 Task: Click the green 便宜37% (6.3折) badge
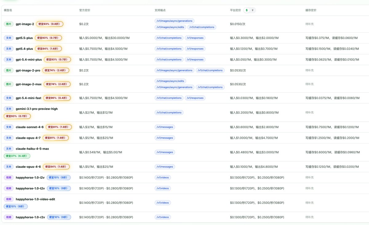pyautogui.click(x=17, y=156)
